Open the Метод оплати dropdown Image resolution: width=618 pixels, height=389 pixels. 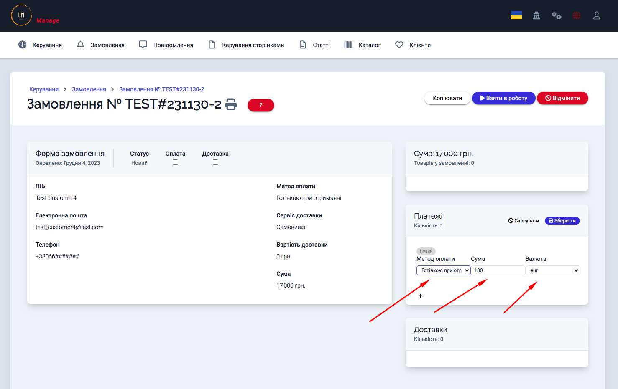(444, 270)
